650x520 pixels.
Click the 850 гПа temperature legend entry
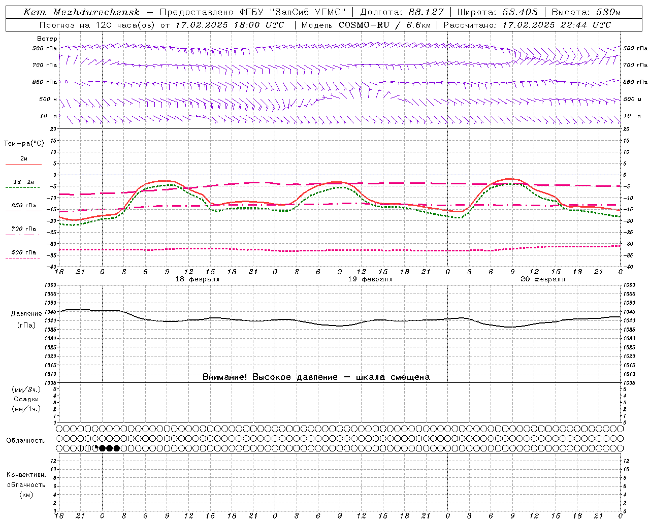[24, 206]
